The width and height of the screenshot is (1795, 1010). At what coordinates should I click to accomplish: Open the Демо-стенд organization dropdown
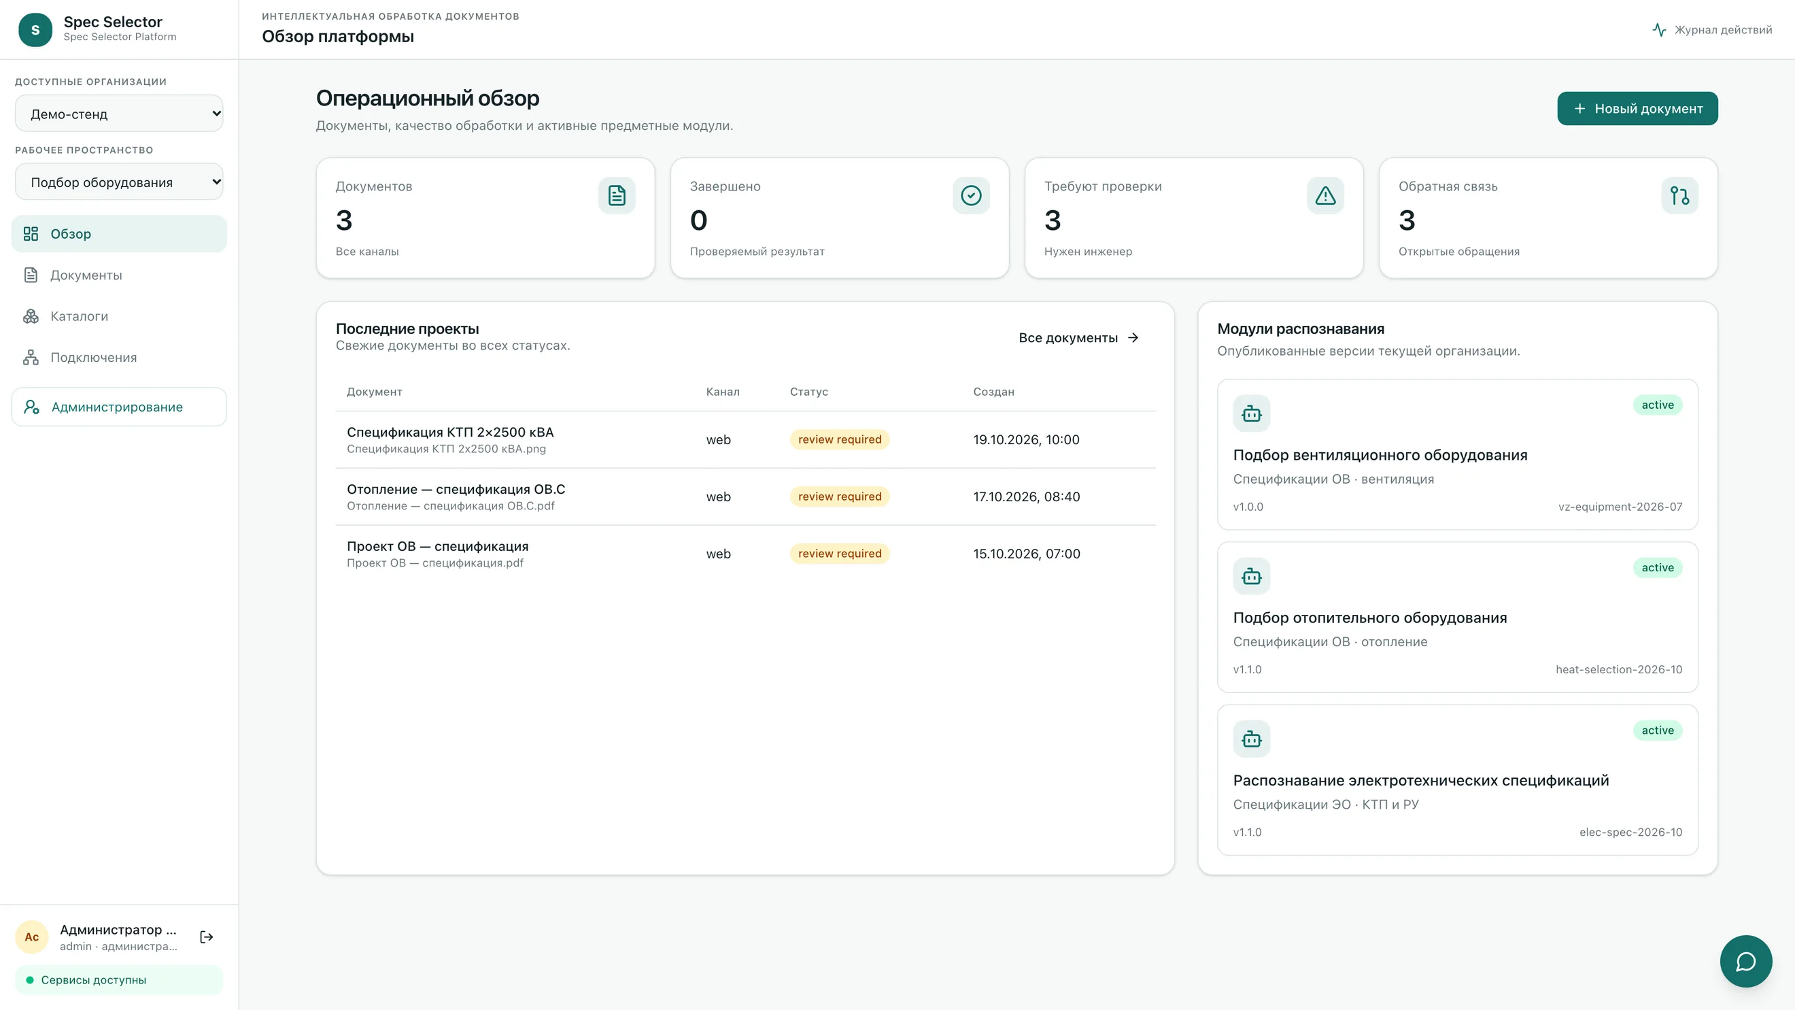click(x=119, y=114)
